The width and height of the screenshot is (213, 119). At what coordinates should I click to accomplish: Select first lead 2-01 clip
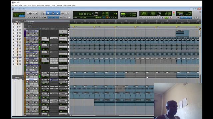pyautogui.click(x=99, y=102)
